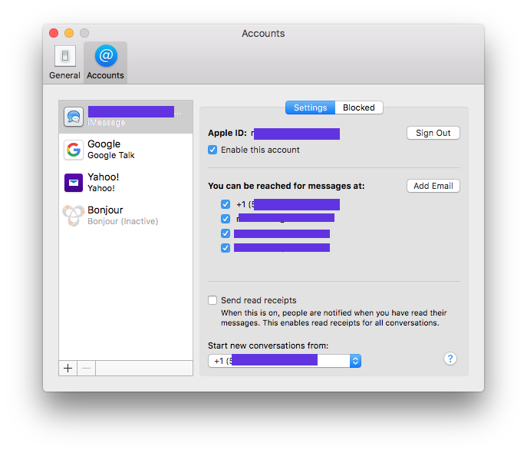Image resolution: width=527 pixels, height=453 pixels.
Task: Select the Yahoo! account row
Action: [x=126, y=183]
